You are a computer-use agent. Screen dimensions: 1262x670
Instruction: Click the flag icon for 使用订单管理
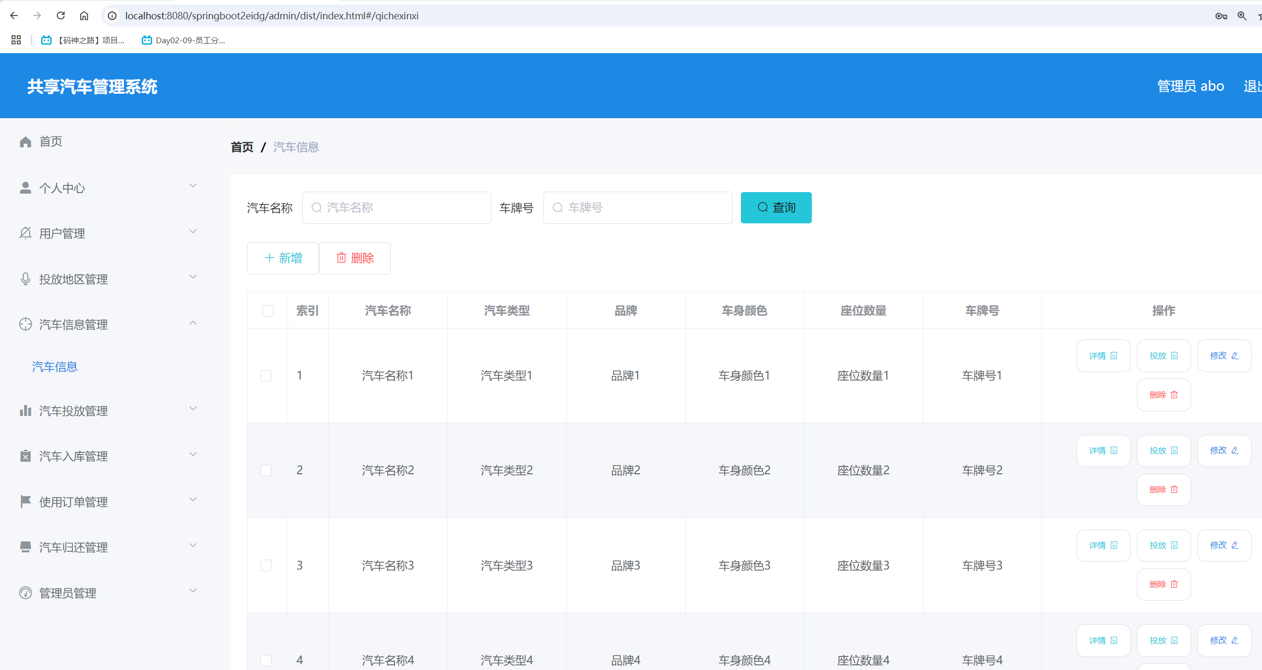(x=26, y=501)
